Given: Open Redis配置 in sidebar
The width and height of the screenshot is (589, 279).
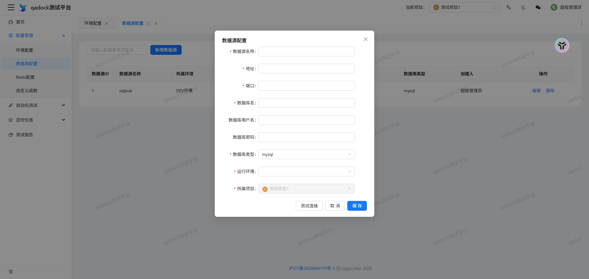Looking at the screenshot, I should 36,77.
